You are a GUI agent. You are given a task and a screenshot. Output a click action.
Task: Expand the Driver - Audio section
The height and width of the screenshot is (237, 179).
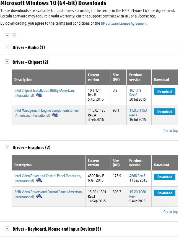point(7,47)
